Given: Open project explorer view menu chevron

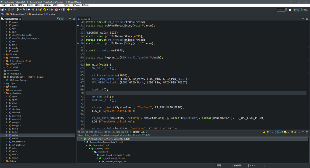Looking at the screenshot, I should pos(66,19).
